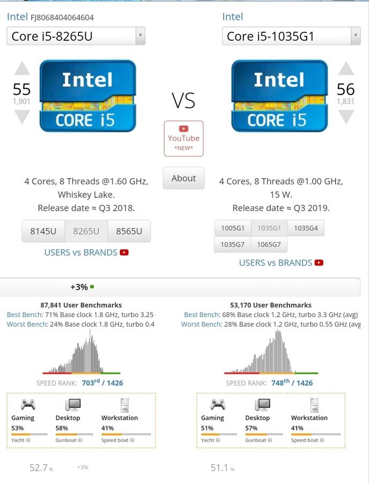Screen dimensions: 369x483
Task: Downvote the Core i5-8265U processor
Action: (x=22, y=116)
